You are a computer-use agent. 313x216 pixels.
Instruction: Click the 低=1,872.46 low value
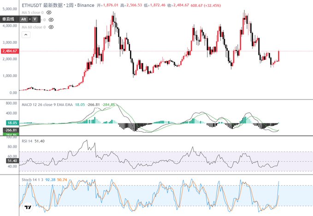coord(155,5)
